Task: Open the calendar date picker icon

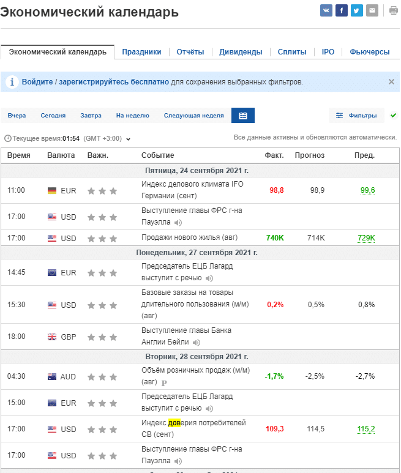Action: [242, 115]
